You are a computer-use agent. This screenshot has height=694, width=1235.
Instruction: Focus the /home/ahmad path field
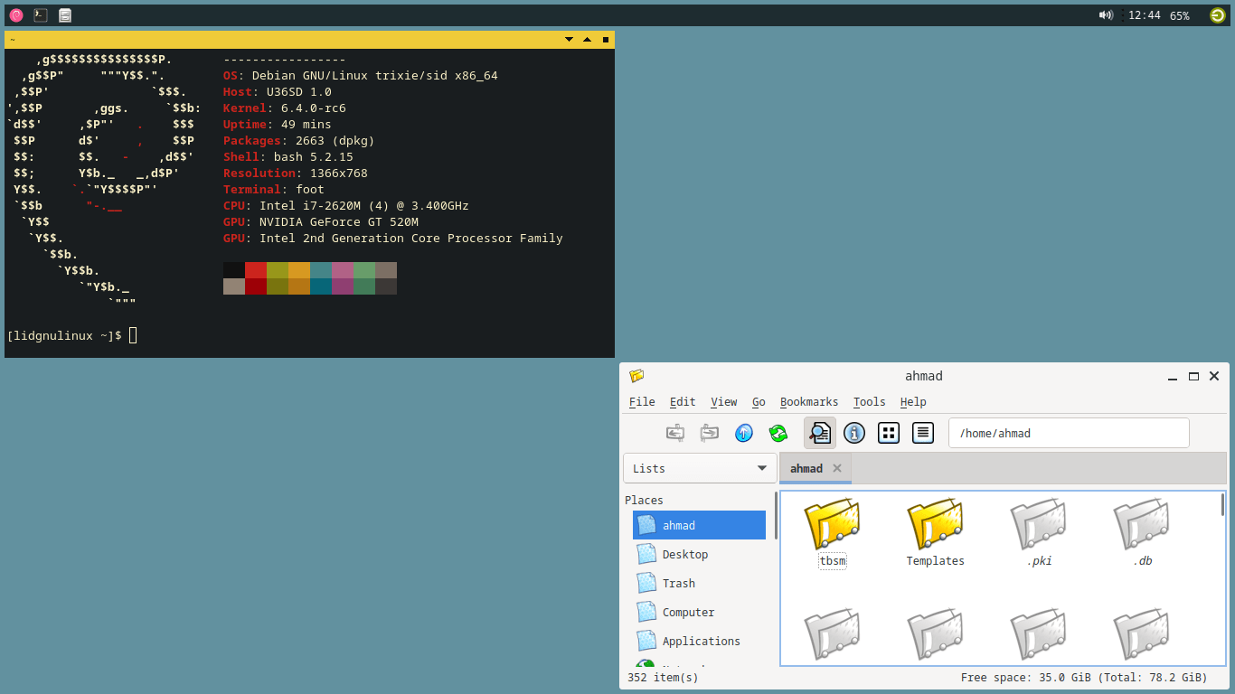(x=1069, y=433)
